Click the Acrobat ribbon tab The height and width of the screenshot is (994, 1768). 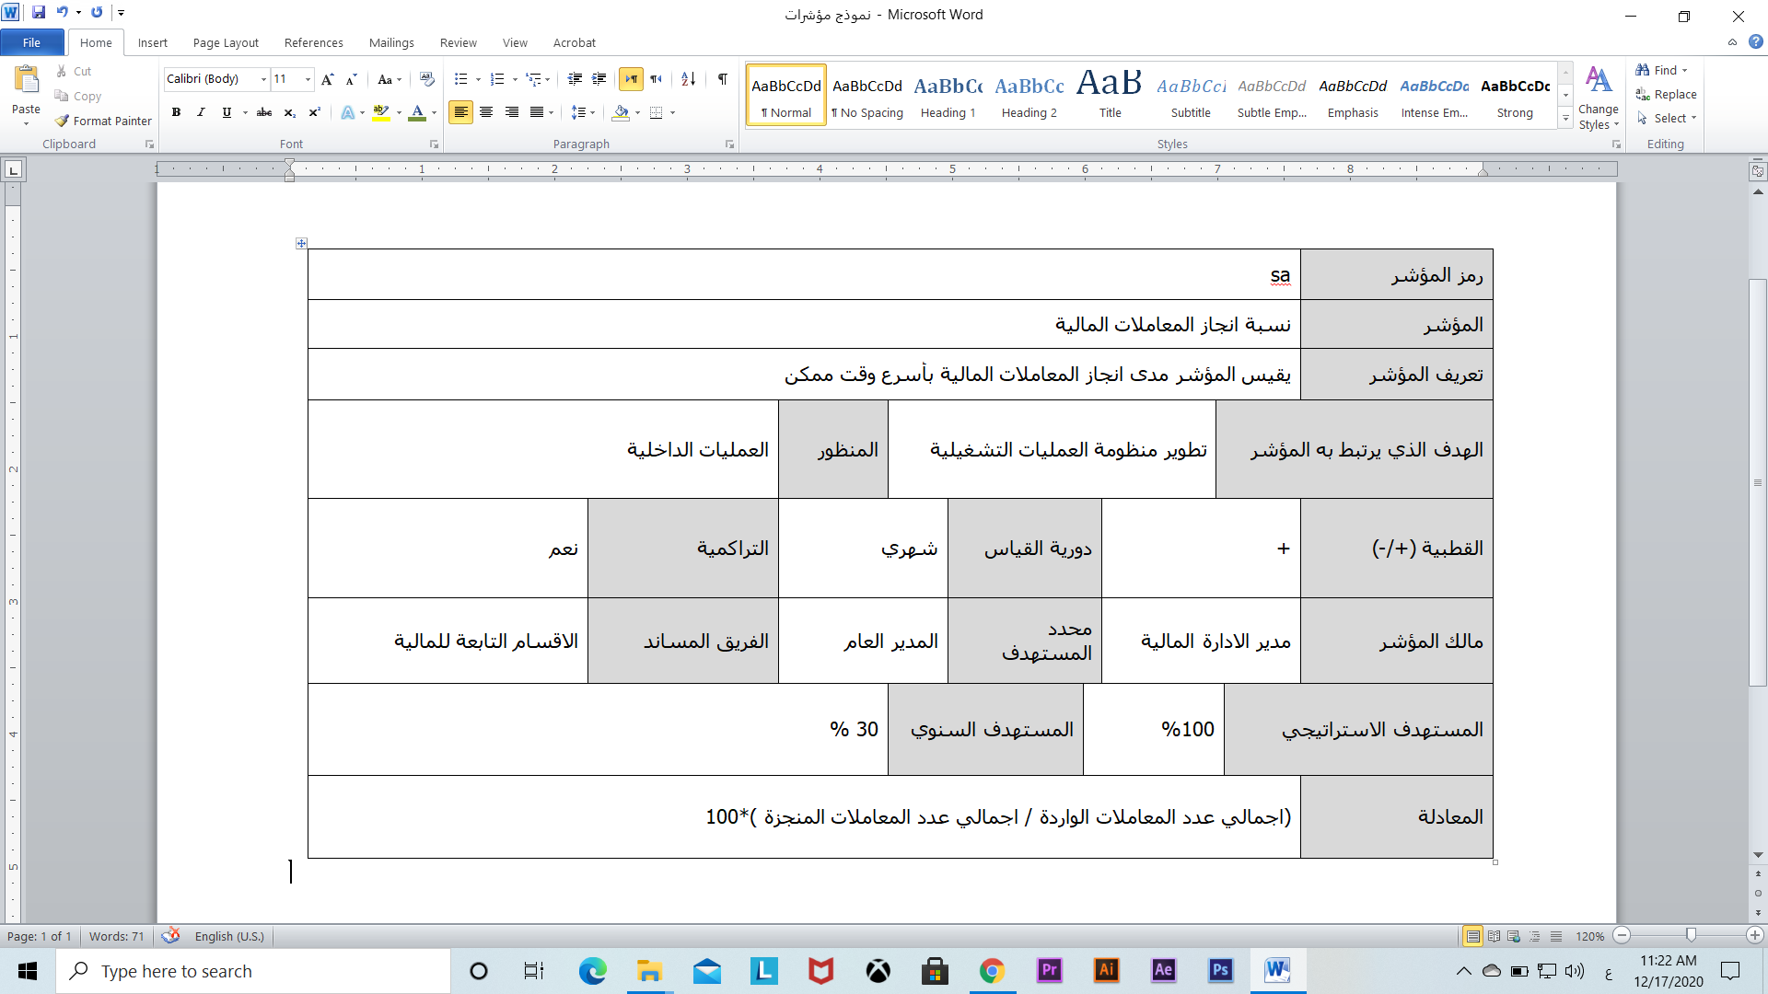573,42
